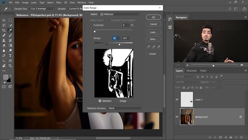Select the Zoom tool
248x140 pixels.
(10, 66)
